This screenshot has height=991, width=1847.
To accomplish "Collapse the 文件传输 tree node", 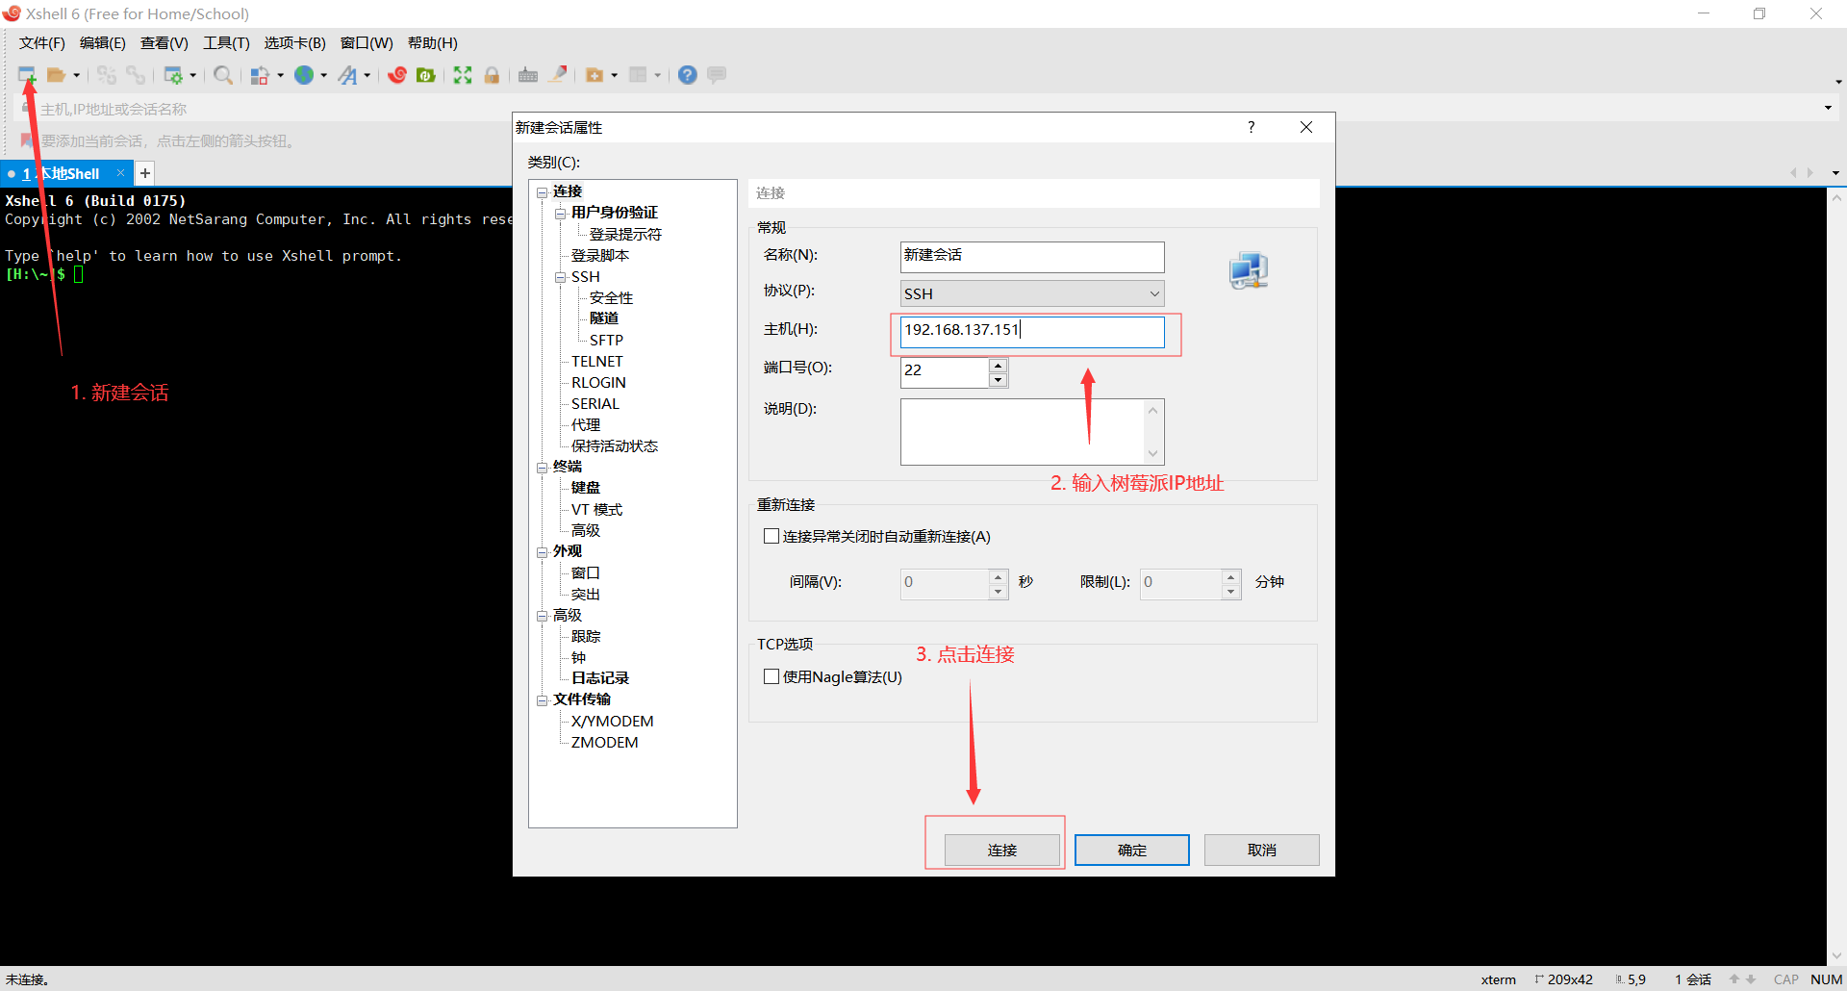I will pos(543,700).
